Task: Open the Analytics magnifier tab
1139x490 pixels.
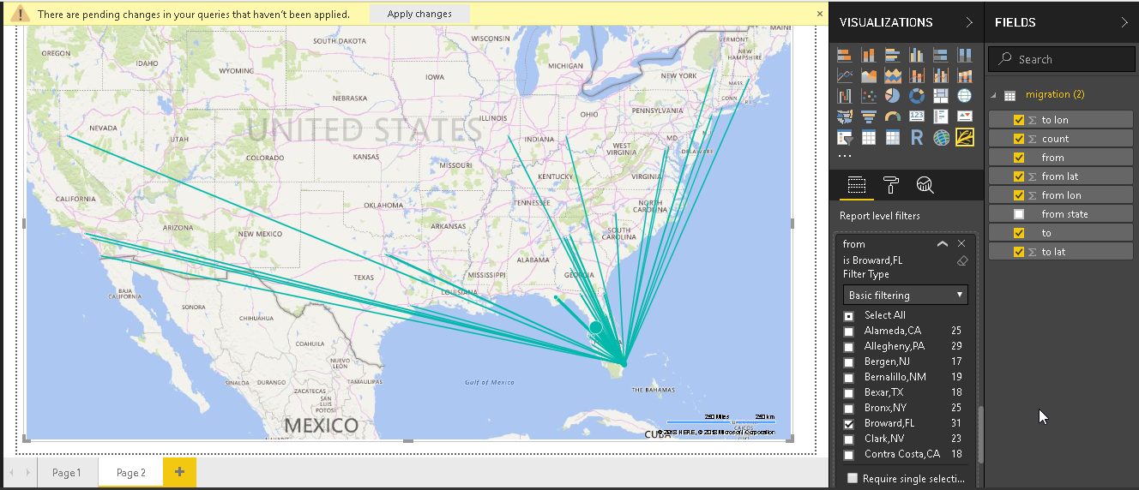Action: point(925,184)
